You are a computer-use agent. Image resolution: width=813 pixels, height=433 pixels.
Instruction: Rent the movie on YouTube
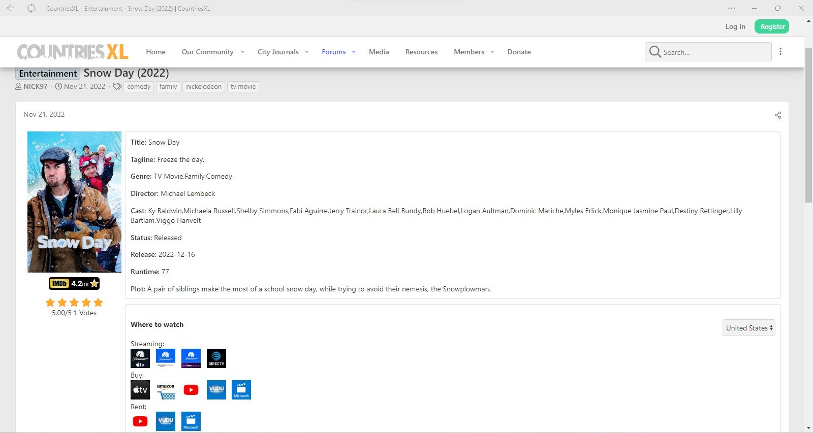(x=140, y=421)
